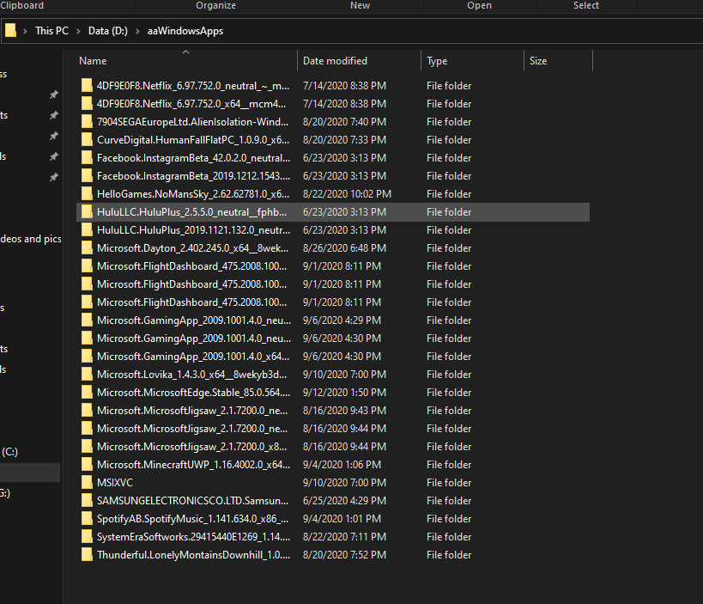Screen dimensions: 703x604
Task: Select the MSIXVC folder icon
Action: pos(87,482)
